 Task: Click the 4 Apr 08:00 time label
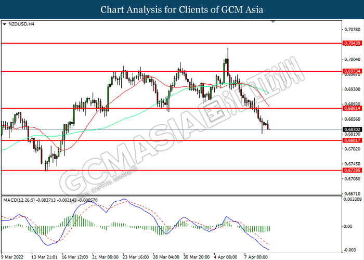[225, 257]
